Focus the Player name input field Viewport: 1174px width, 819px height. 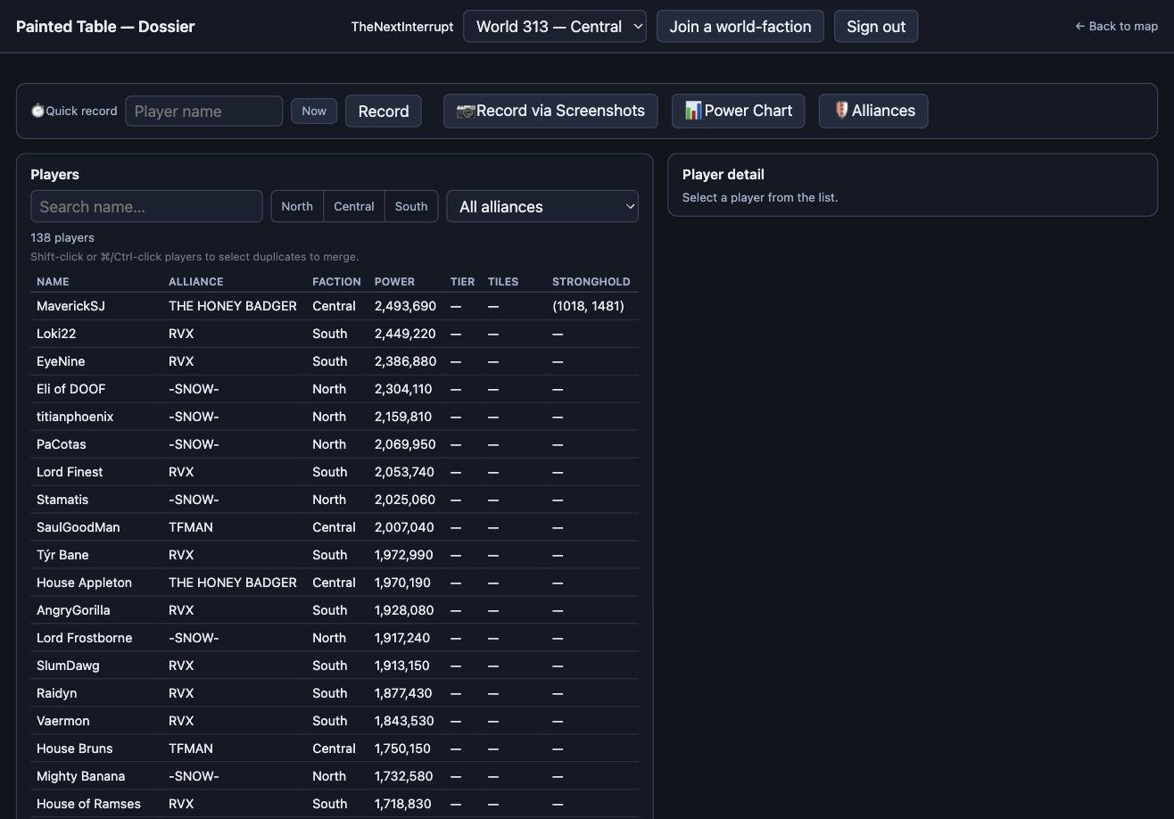(x=204, y=112)
